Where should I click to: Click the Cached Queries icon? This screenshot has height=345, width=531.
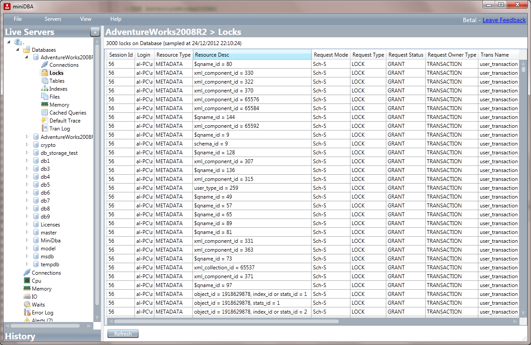tap(45, 112)
